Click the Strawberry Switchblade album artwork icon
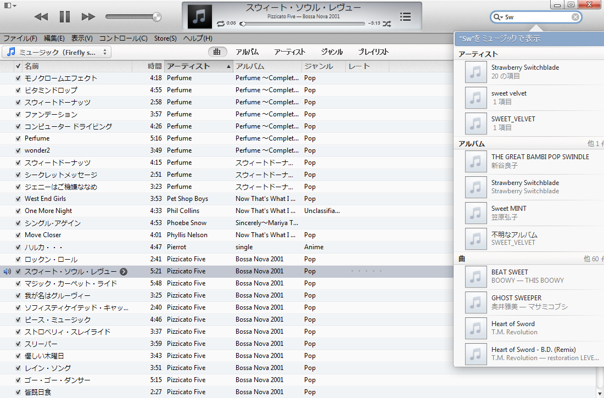 pos(476,187)
